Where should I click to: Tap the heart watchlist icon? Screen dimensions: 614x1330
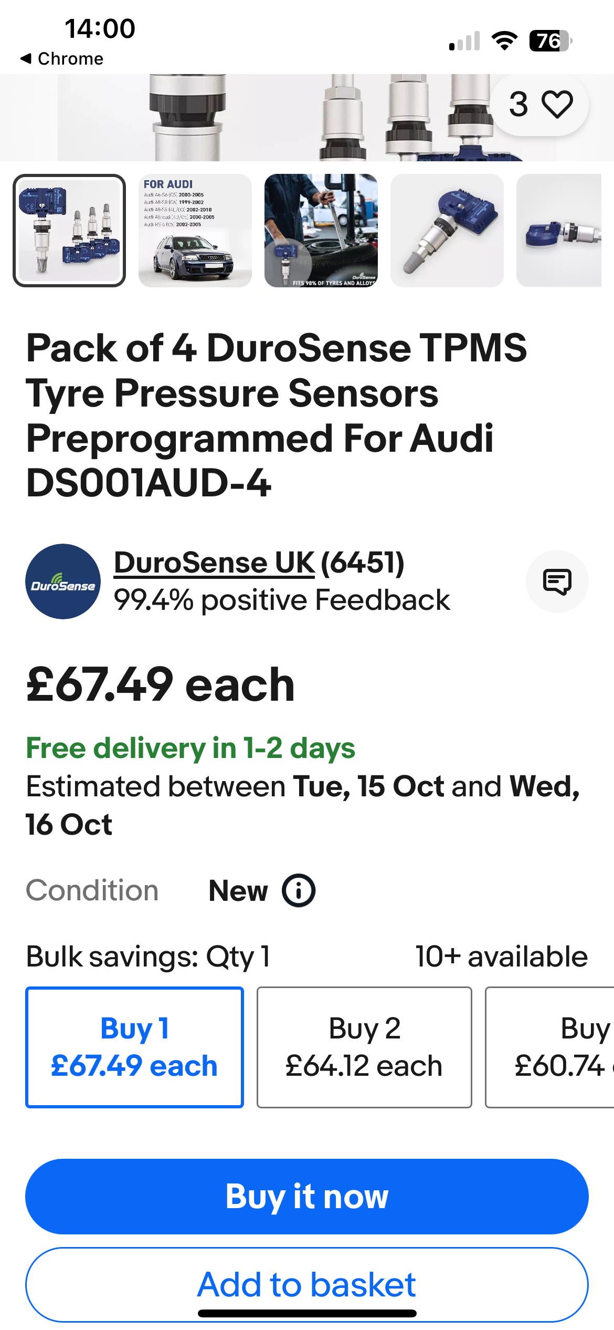point(557,104)
